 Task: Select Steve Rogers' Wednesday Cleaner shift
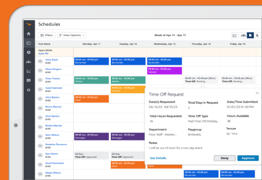coord(165,71)
